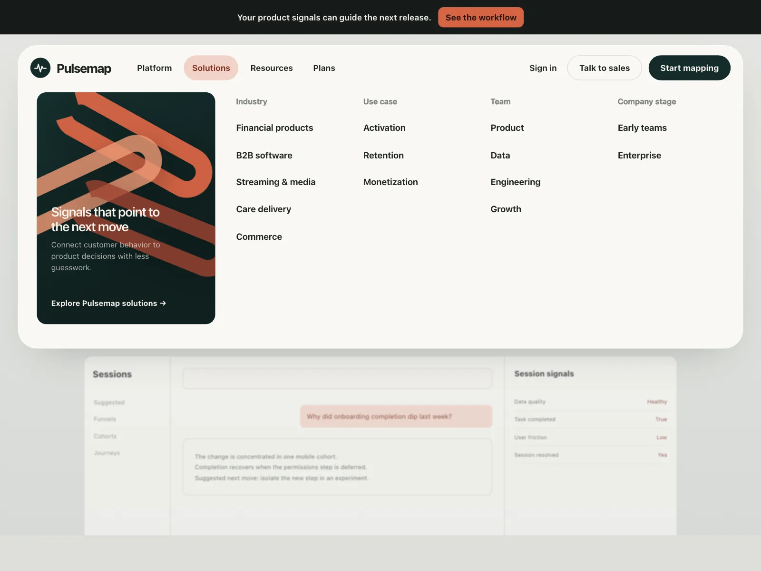Select Journeys in the Sessions sidebar

coord(107,453)
